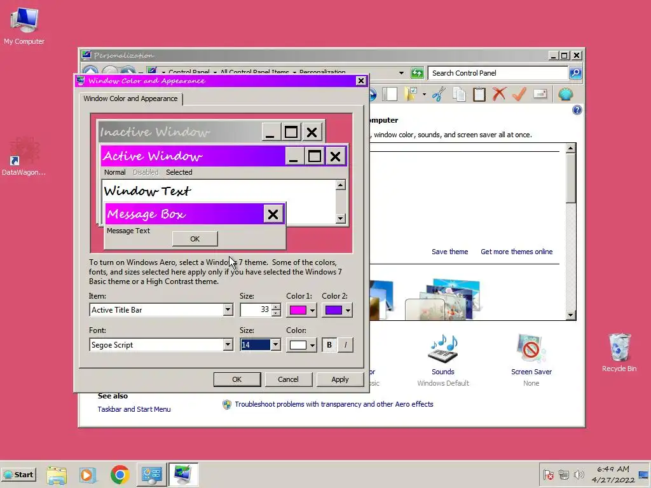651x488 pixels.
Task: Toggle Italic font style button
Action: [x=345, y=345]
